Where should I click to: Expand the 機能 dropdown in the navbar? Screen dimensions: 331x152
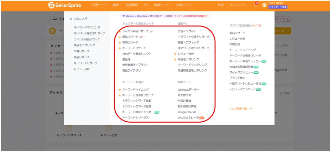coord(116,5)
